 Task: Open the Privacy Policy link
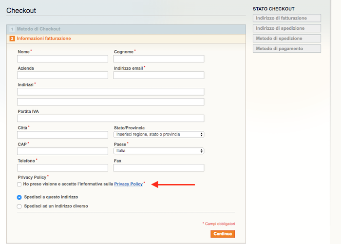(x=128, y=184)
